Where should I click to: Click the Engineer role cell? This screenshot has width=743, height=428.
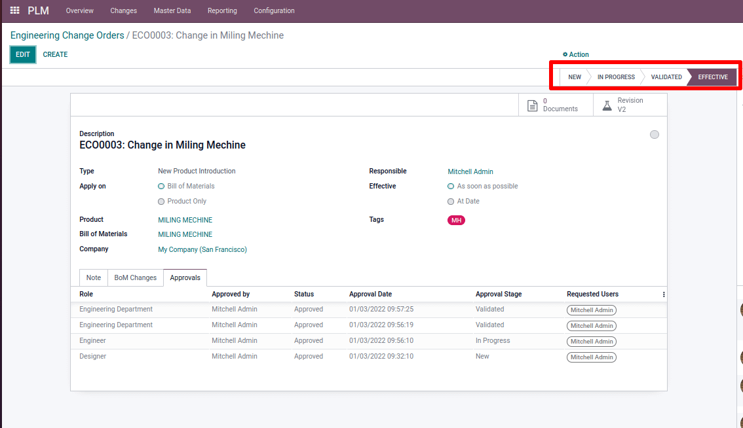coord(93,340)
